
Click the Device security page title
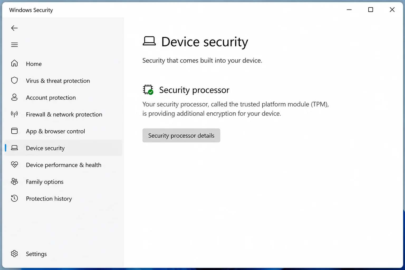pos(205,42)
